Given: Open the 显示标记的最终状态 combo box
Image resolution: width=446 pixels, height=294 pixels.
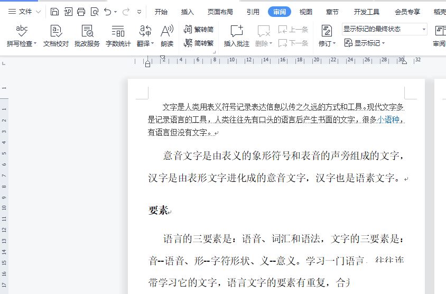Looking at the screenshot, I should [385, 29].
